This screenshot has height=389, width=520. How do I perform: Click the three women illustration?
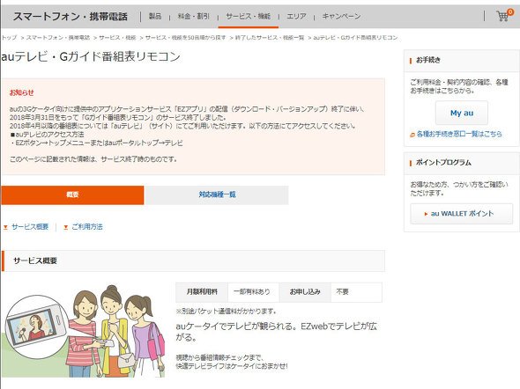83,331
